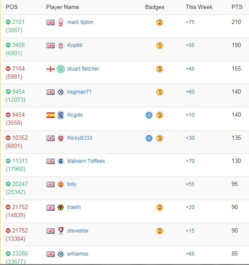Image resolution: width=249 pixels, height=265 pixels.
Task: Click the blue target badge for Rcgills
Action: tap(149, 115)
